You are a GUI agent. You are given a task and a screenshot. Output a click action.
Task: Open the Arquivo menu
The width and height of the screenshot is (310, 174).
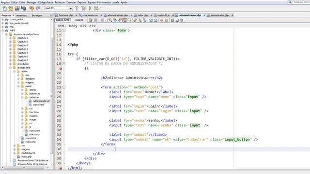[x=5, y=2]
